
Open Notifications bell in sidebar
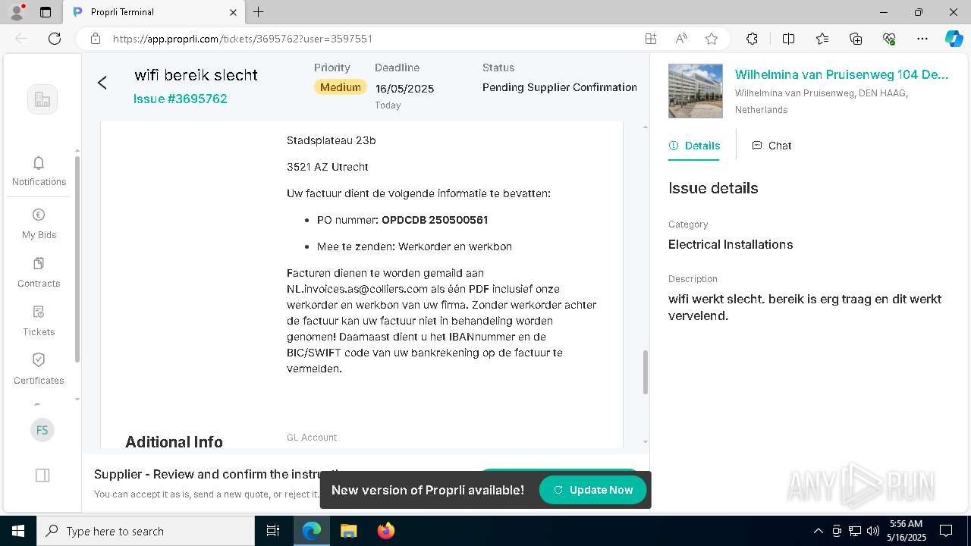click(x=39, y=171)
